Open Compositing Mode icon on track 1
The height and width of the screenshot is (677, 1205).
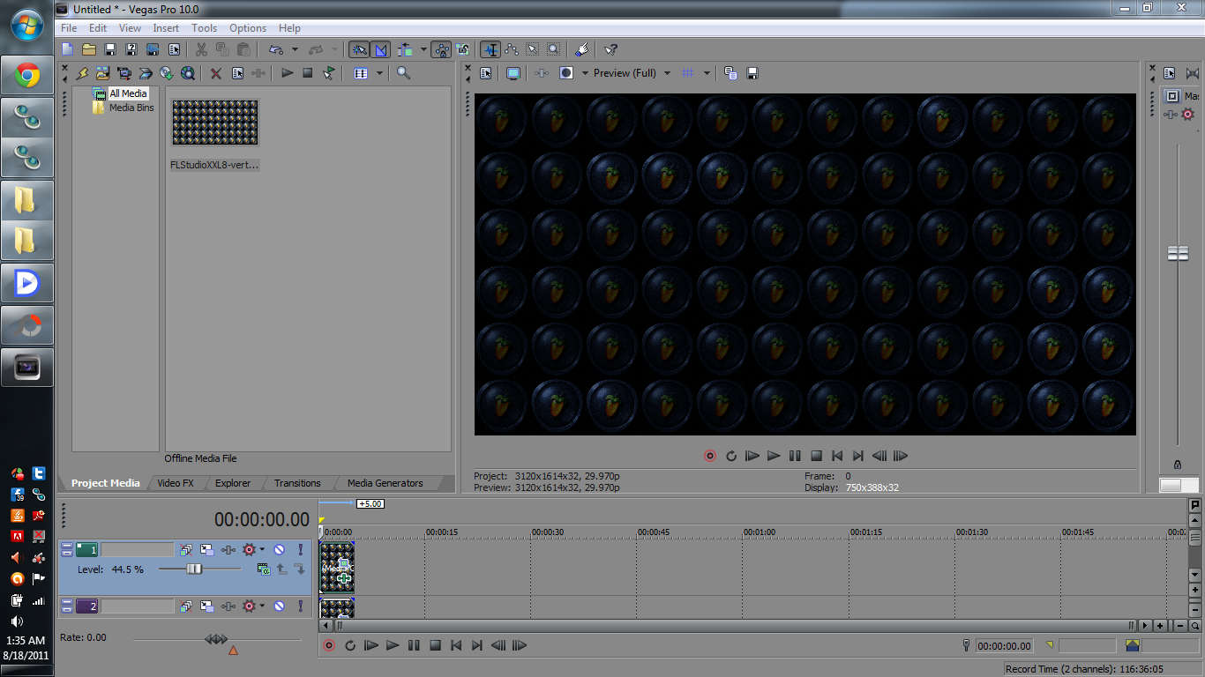coord(263,569)
